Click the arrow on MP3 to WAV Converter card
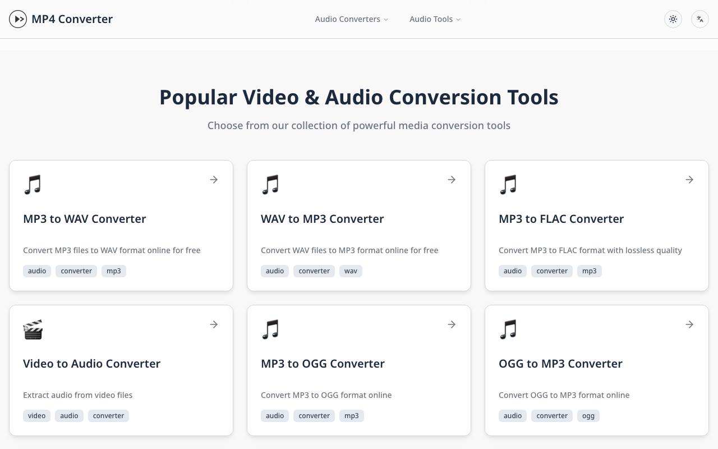The height and width of the screenshot is (449, 718). [214, 180]
